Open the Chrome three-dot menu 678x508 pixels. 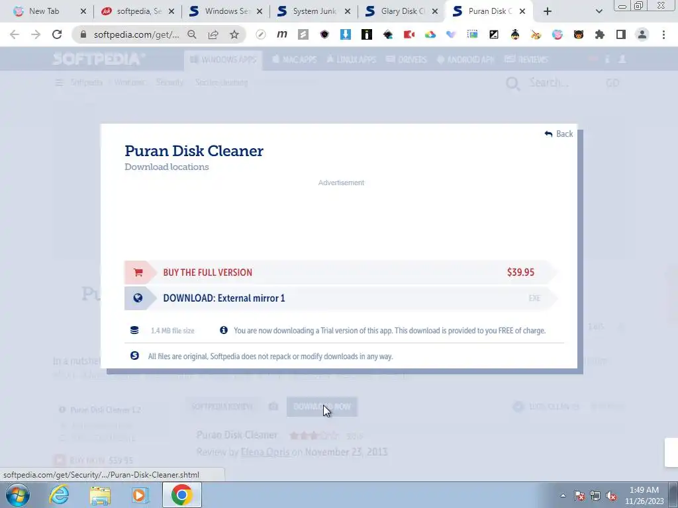click(663, 34)
